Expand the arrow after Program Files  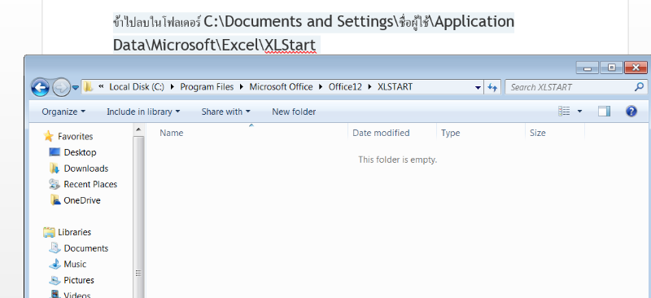[x=242, y=87]
